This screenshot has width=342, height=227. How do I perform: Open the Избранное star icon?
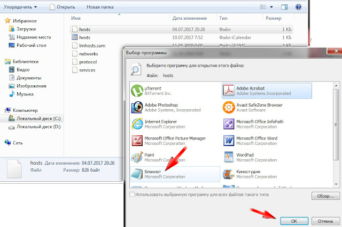7,21
